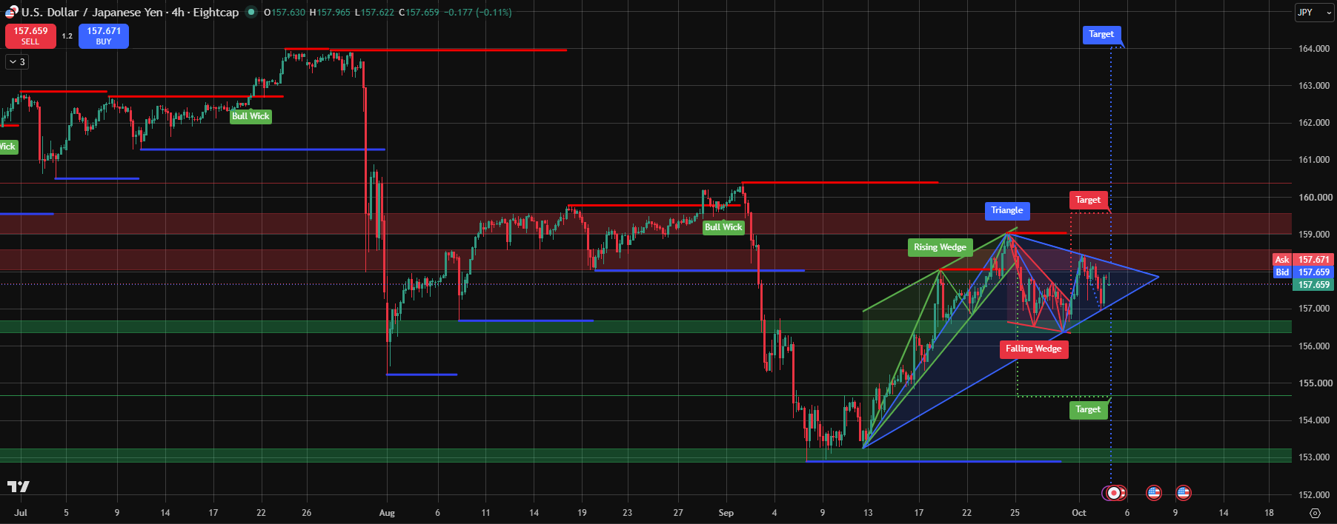Viewport: 1337px width, 524px height.
Task: Open the JPY currency dropdown
Action: 1314,13
